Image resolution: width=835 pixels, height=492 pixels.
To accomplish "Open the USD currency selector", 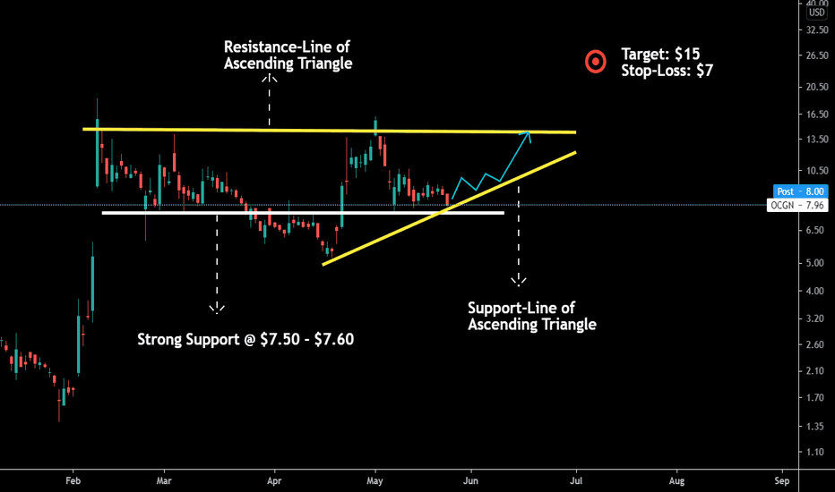I will pyautogui.click(x=816, y=13).
